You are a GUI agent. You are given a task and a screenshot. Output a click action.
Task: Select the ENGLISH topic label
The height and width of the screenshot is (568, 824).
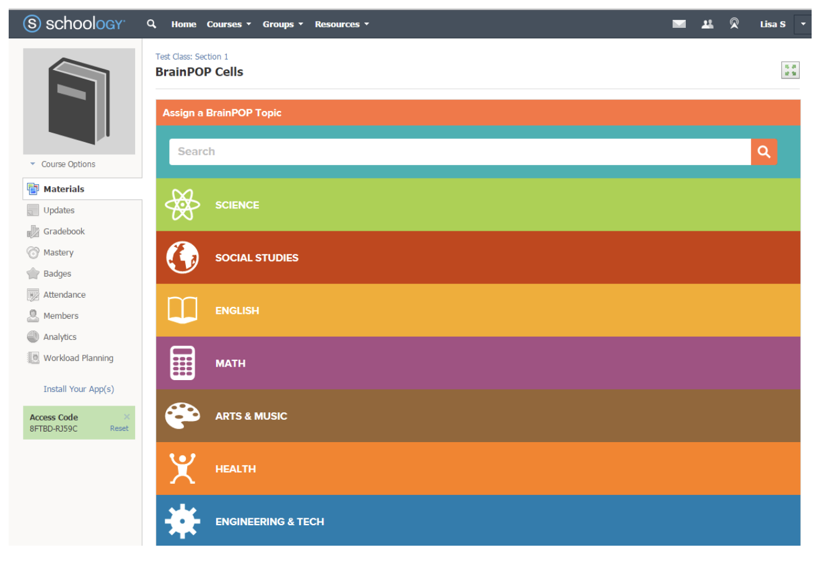pos(237,310)
